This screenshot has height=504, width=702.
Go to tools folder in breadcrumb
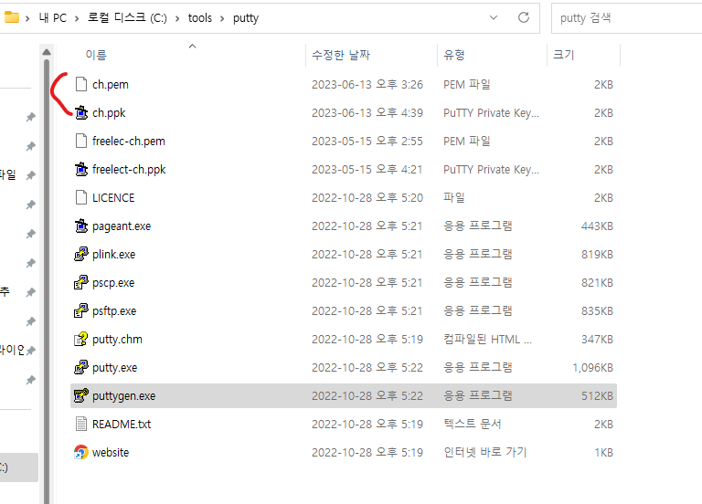[199, 18]
